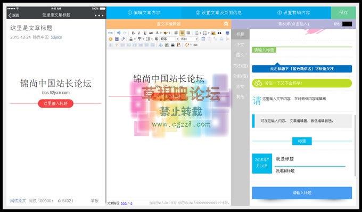Insert a bulleted list

click(x=205, y=33)
